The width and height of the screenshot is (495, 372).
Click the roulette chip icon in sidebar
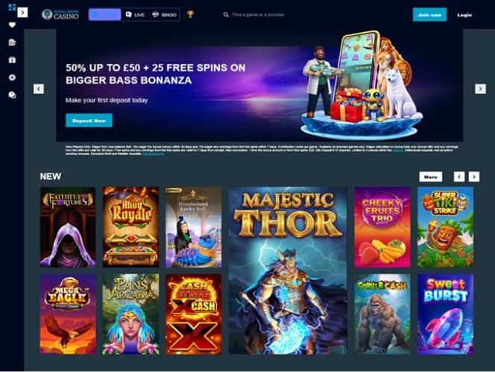12,78
